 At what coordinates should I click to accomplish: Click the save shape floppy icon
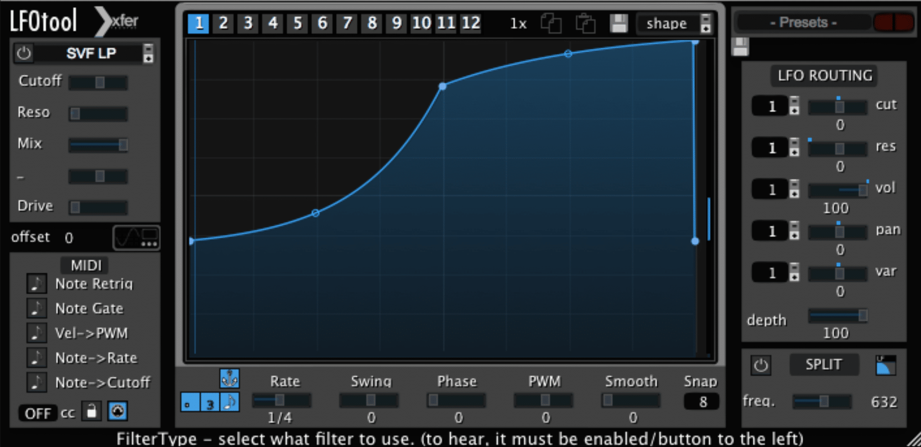tap(619, 23)
